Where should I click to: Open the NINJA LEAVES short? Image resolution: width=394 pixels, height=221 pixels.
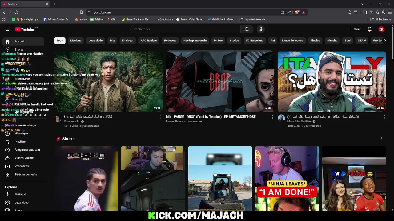pos(287,179)
